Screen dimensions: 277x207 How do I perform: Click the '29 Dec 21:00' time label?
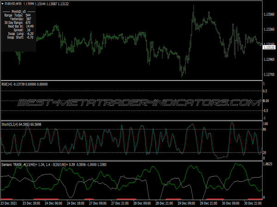(x=209, y=203)
